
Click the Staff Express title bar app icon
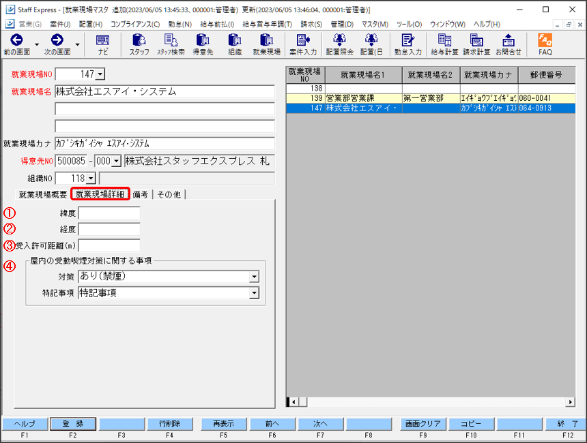10,10
